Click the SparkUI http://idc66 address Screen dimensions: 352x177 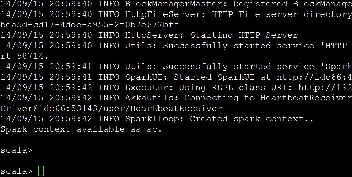pos(314,77)
